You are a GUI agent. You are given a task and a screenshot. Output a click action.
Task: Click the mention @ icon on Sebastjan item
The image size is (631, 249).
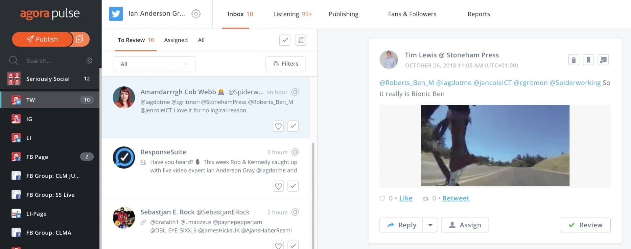(295, 212)
